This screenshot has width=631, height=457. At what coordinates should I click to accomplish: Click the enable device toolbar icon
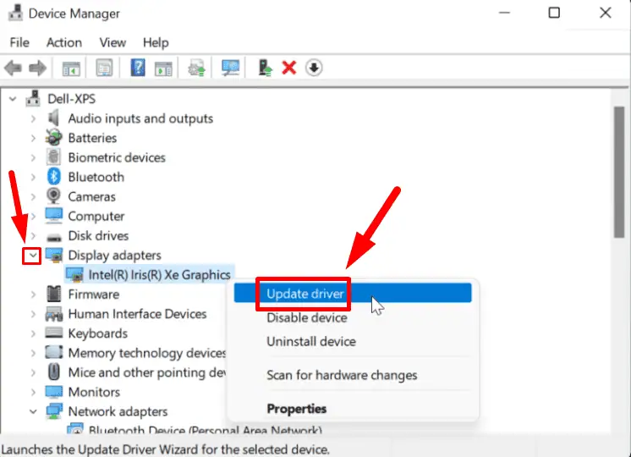[265, 68]
